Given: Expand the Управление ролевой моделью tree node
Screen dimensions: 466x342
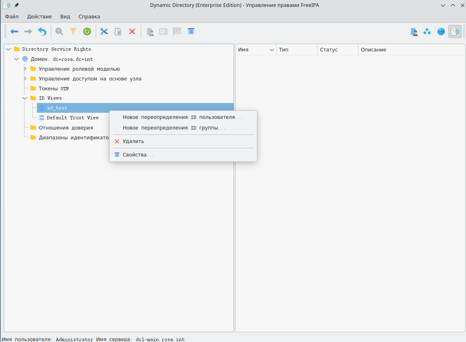Looking at the screenshot, I should pyautogui.click(x=25, y=69).
